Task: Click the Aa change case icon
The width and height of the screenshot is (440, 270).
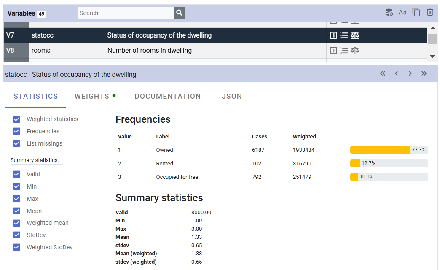Action: coord(402,13)
